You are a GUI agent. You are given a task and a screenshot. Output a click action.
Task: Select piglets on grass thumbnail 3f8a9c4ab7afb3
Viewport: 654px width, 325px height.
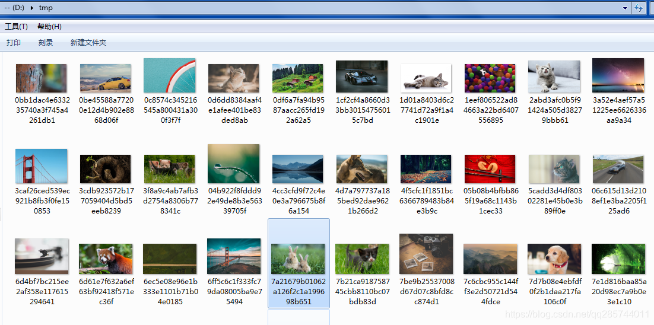(169, 169)
